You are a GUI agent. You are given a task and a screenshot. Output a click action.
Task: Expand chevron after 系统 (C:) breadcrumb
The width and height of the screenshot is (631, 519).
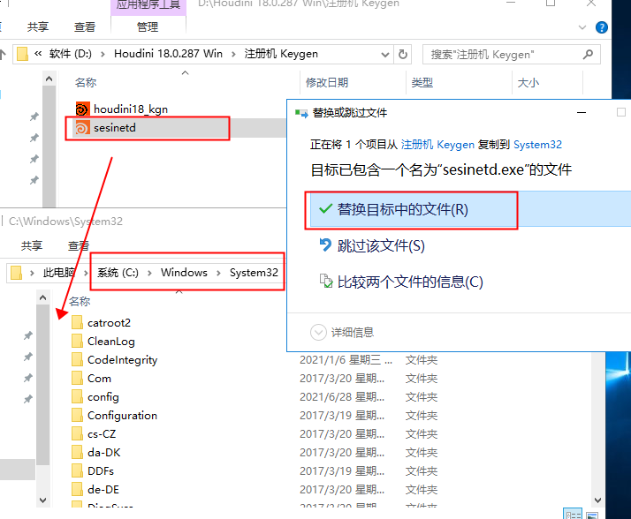(149, 273)
